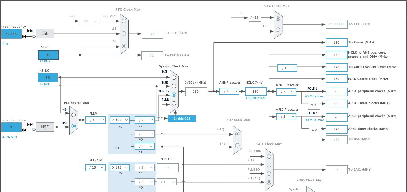Choose HSI/488 source in CEC Clock Mux
This screenshot has width=407, height=192.
(x=278, y=19)
